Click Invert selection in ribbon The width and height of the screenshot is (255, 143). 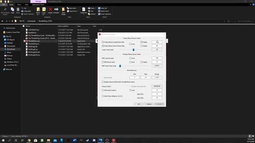click(104, 14)
